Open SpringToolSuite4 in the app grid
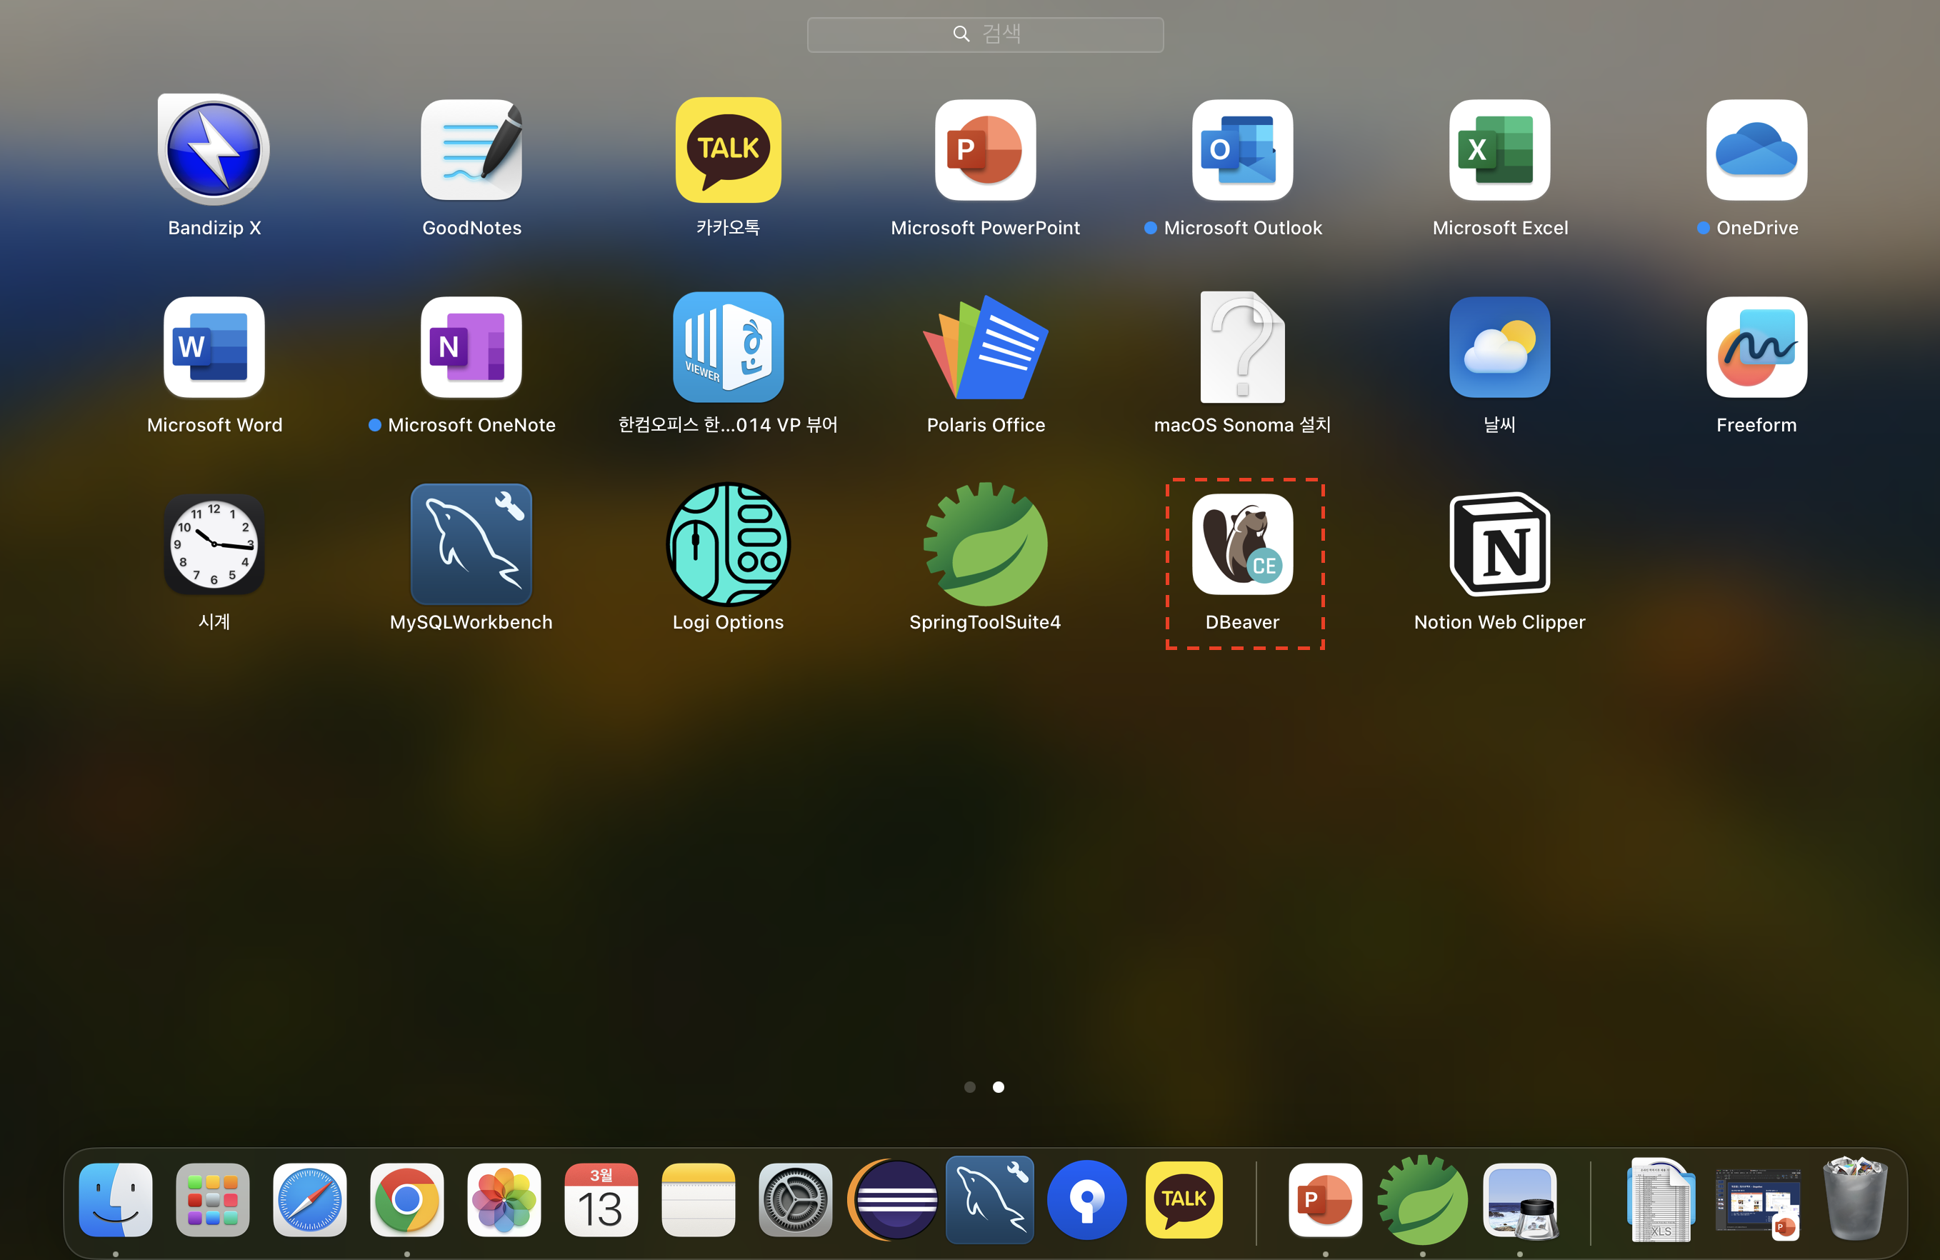 point(985,544)
